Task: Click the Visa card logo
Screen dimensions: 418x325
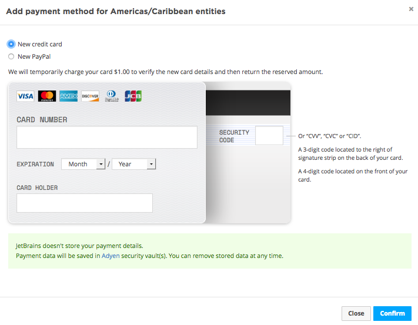Action: [x=25, y=96]
